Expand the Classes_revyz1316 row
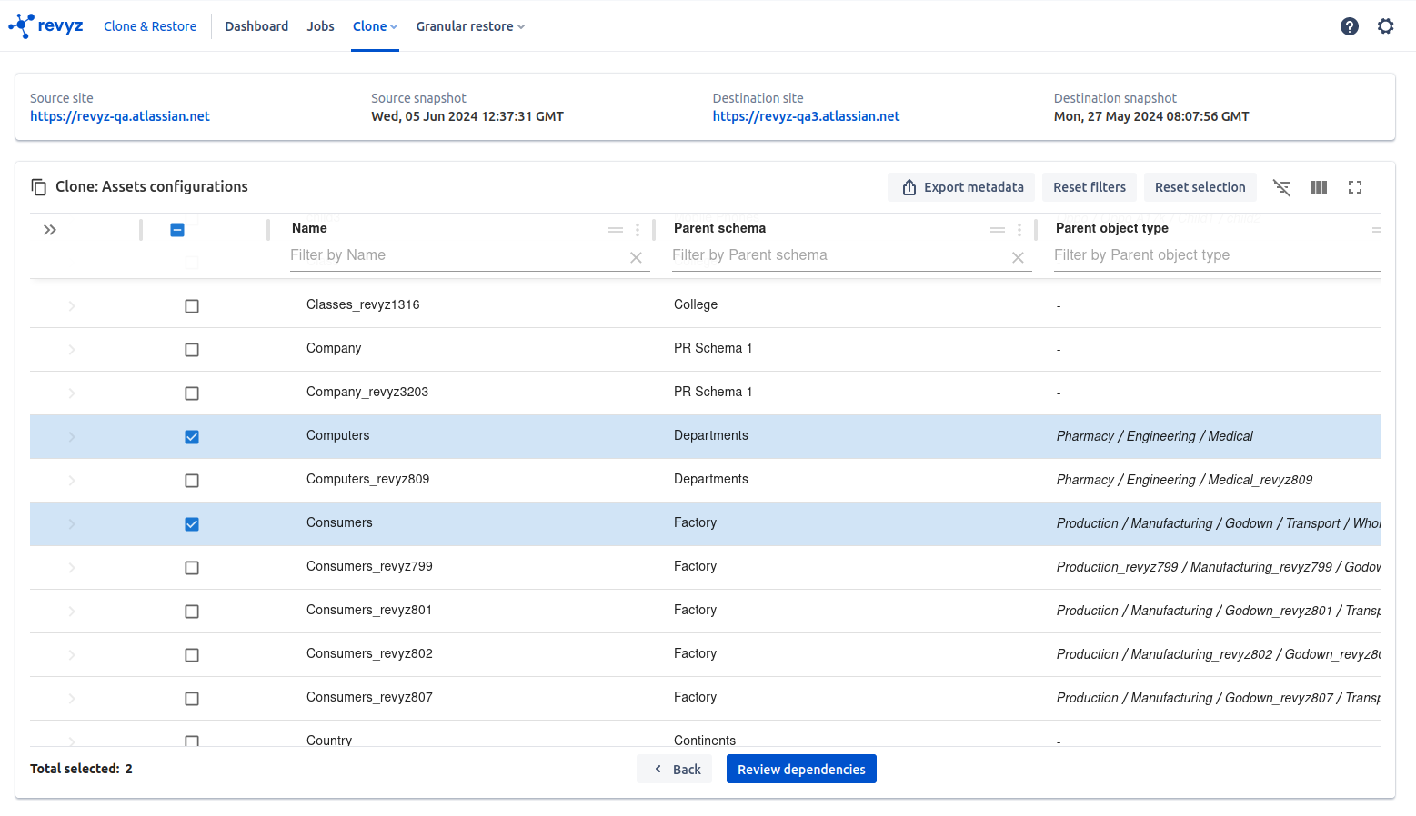Screen dimensions: 1416x816 [72, 306]
